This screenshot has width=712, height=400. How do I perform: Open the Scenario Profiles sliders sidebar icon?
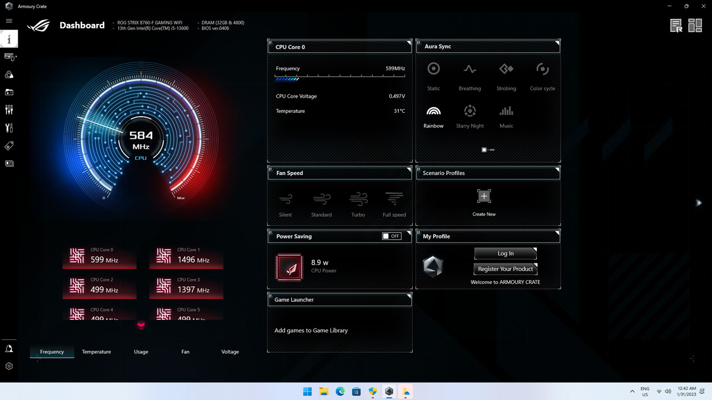pyautogui.click(x=9, y=110)
